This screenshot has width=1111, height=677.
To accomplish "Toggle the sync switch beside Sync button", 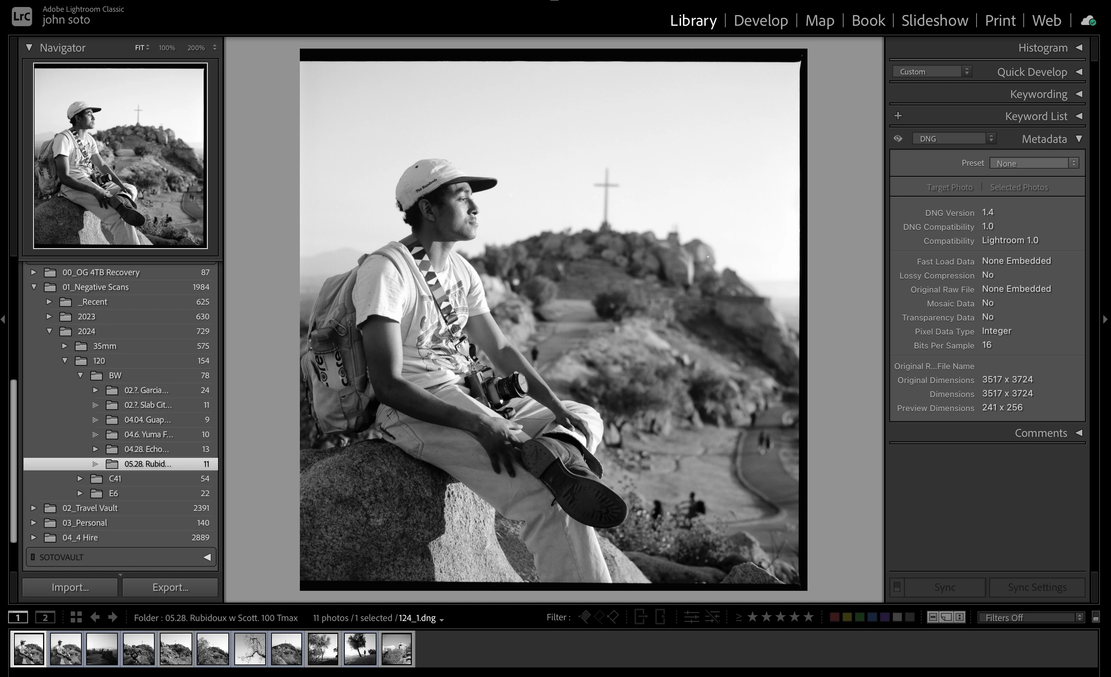I will coord(897,587).
